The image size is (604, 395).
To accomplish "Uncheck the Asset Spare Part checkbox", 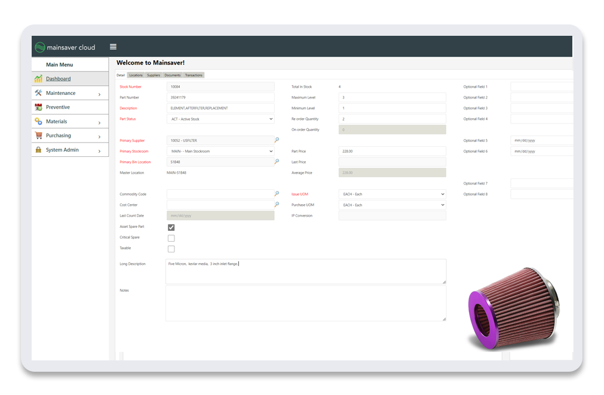I will [171, 227].
